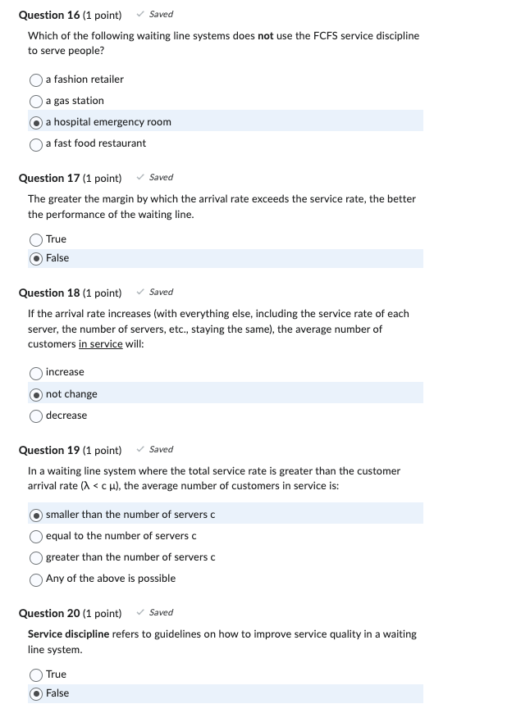The width and height of the screenshot is (530, 713).
Task: Select 'a gas station' in Question 16
Action: click(x=36, y=101)
